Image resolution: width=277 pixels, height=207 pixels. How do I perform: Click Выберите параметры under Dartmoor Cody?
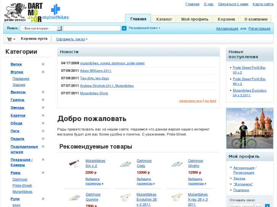(146, 181)
